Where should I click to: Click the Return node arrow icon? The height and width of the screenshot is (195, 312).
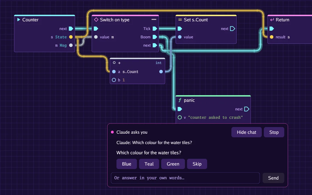click(272, 20)
